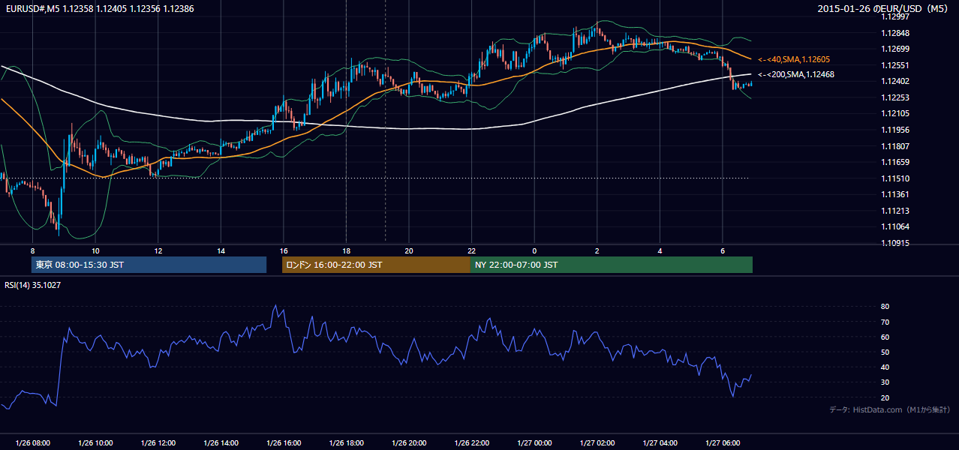Click the 1/26 12:00 time label

click(158, 443)
